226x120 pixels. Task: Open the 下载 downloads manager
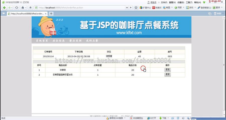[163, 118]
